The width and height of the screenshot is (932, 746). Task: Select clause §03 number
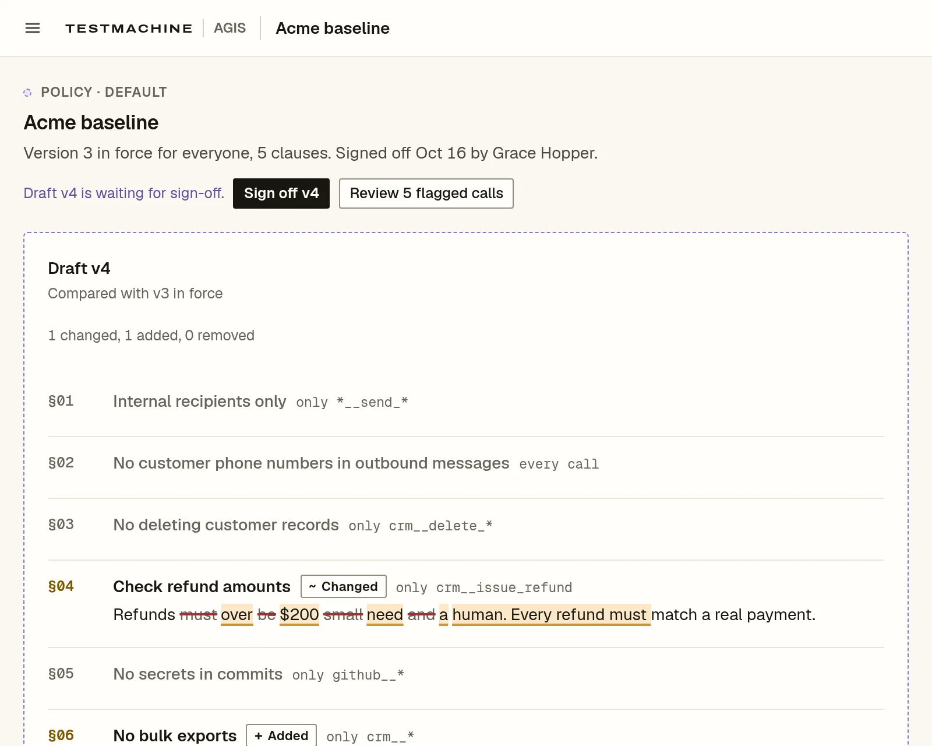pos(61,525)
